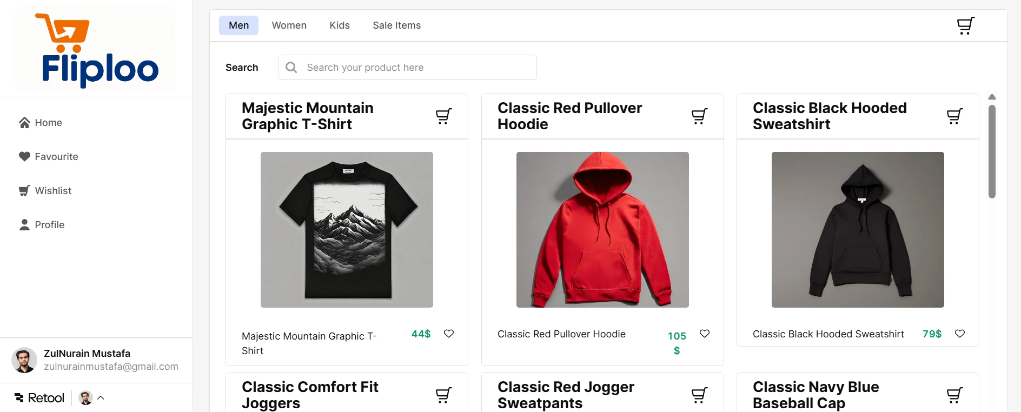The image size is (1021, 412).
Task: Click the Retool badge at bottom left
Action: pyautogui.click(x=39, y=397)
